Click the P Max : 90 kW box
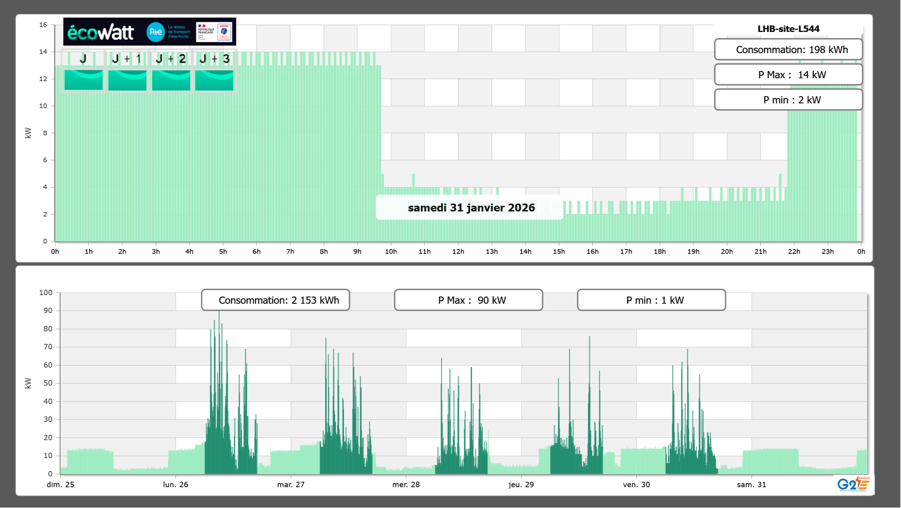Image resolution: width=901 pixels, height=508 pixels. point(468,300)
